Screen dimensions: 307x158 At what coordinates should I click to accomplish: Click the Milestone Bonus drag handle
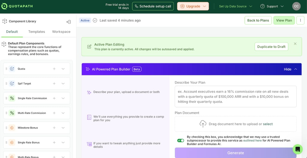[6, 128]
